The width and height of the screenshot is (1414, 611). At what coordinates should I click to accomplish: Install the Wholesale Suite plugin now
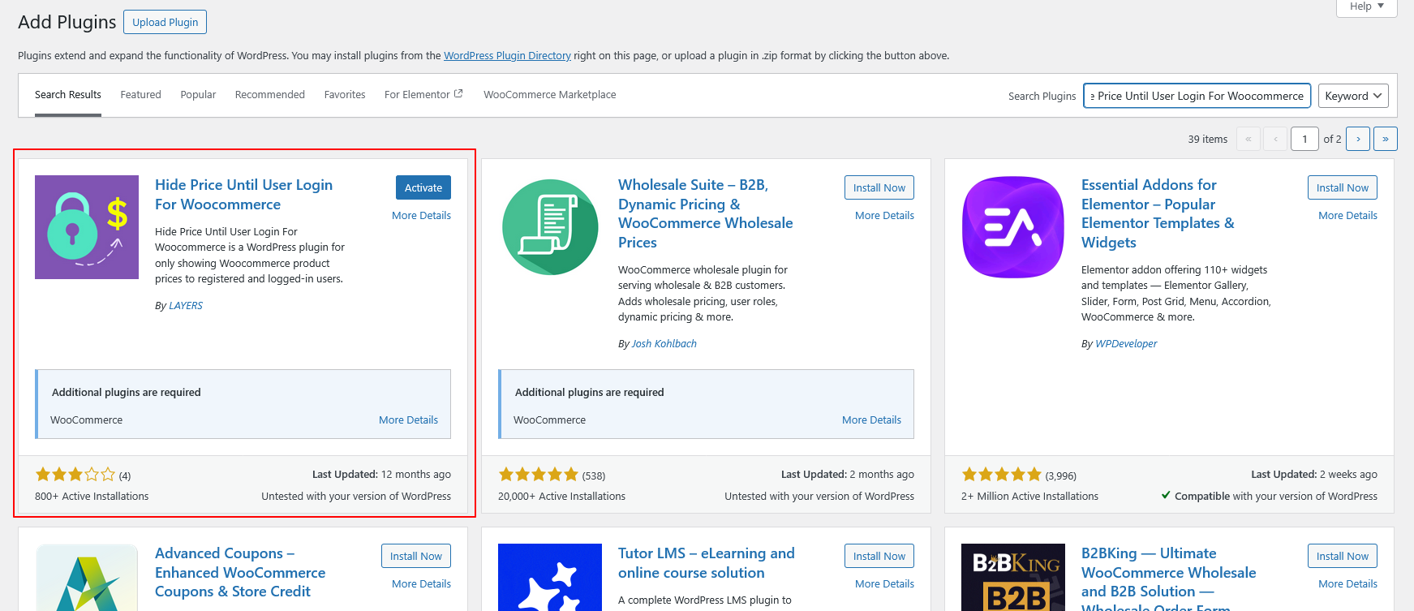click(879, 187)
